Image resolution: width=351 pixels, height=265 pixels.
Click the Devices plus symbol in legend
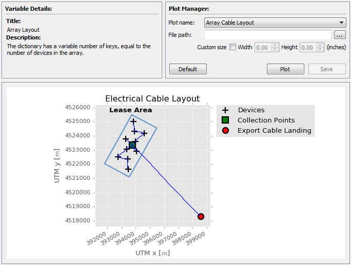click(x=225, y=110)
